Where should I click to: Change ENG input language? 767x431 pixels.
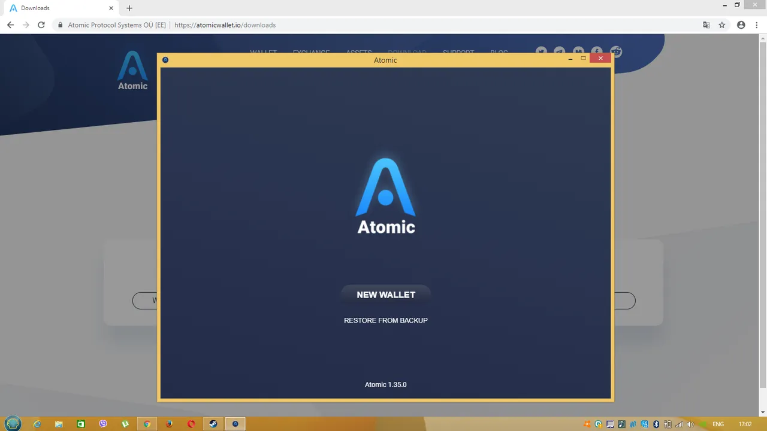pyautogui.click(x=718, y=424)
